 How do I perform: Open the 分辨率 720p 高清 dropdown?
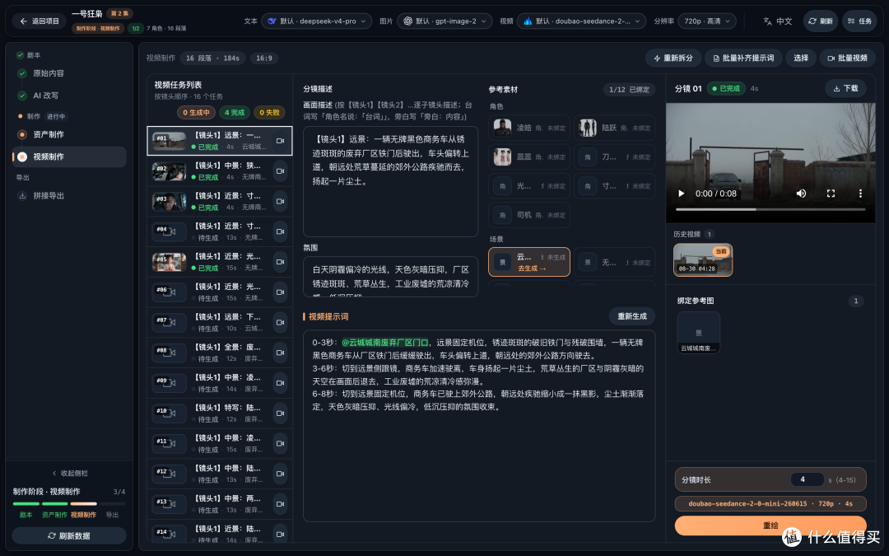pyautogui.click(x=707, y=21)
